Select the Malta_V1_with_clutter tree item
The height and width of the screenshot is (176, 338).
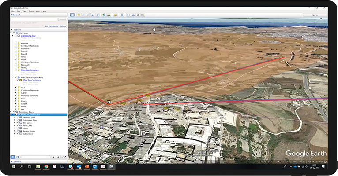30,115
